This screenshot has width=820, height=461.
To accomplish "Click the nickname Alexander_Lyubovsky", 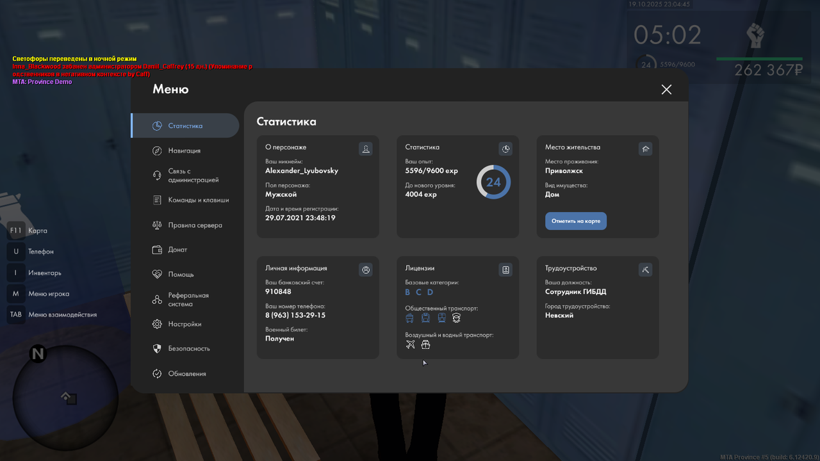I will click(302, 171).
